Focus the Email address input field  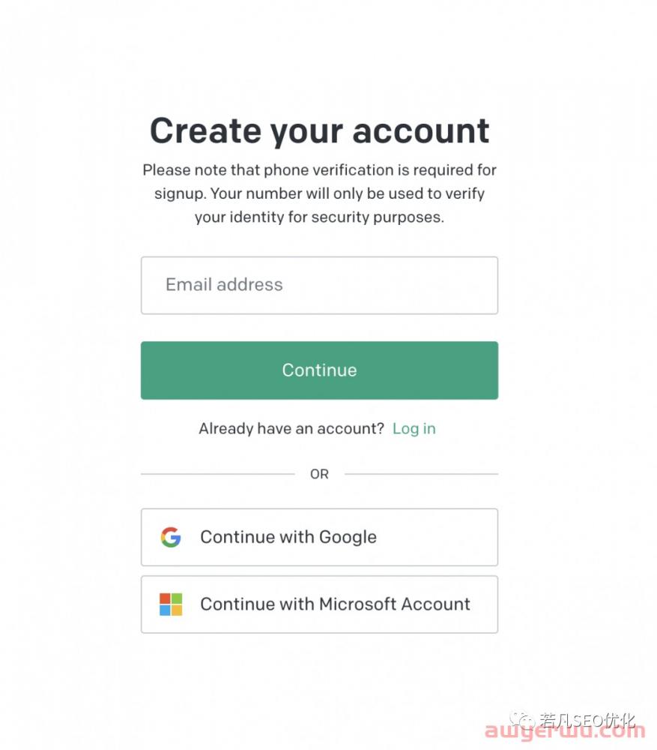pyautogui.click(x=319, y=285)
